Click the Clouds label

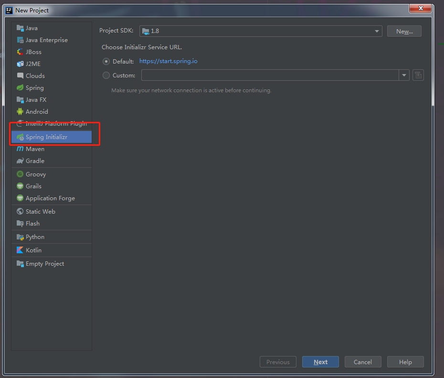[x=35, y=76]
